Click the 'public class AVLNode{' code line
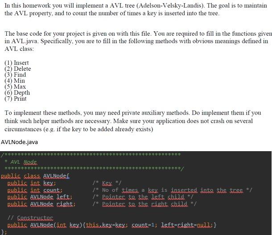272x235 pixels. coord(35,176)
